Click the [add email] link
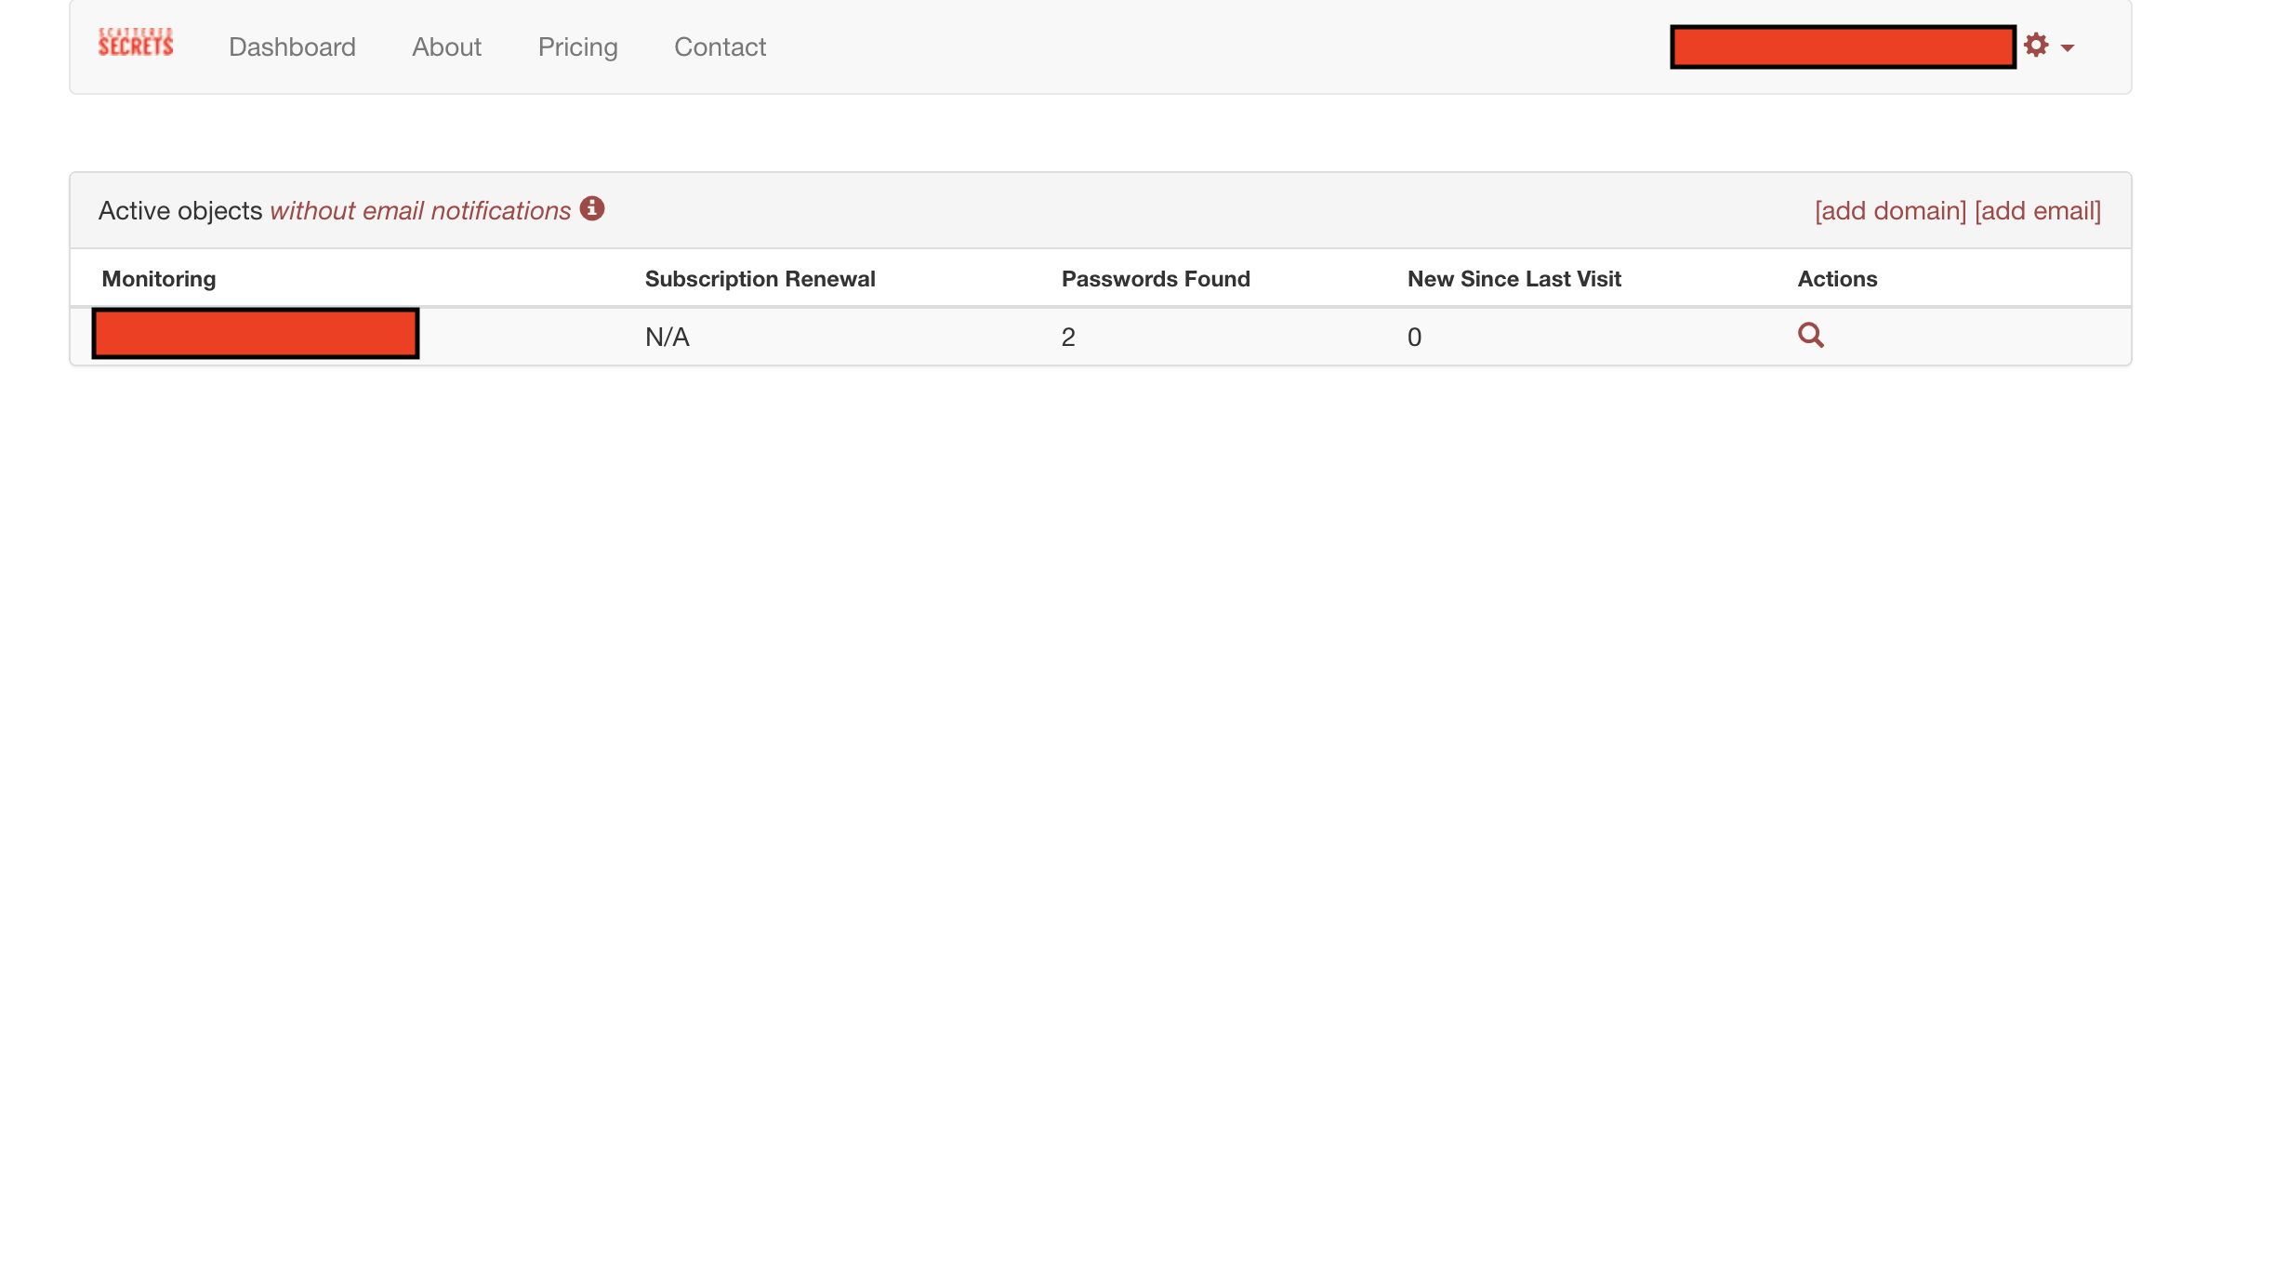 click(x=2037, y=211)
